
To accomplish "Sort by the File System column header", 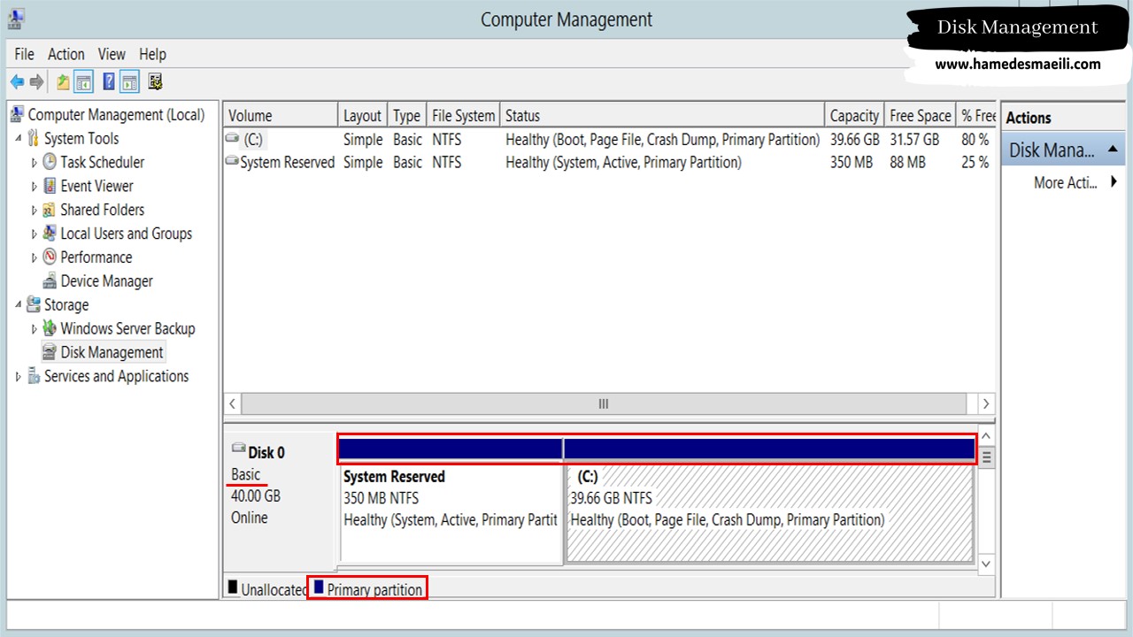I will 463,116.
